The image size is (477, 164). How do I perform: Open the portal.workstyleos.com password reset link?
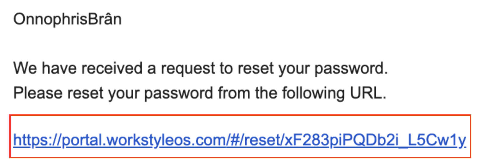tap(239, 140)
